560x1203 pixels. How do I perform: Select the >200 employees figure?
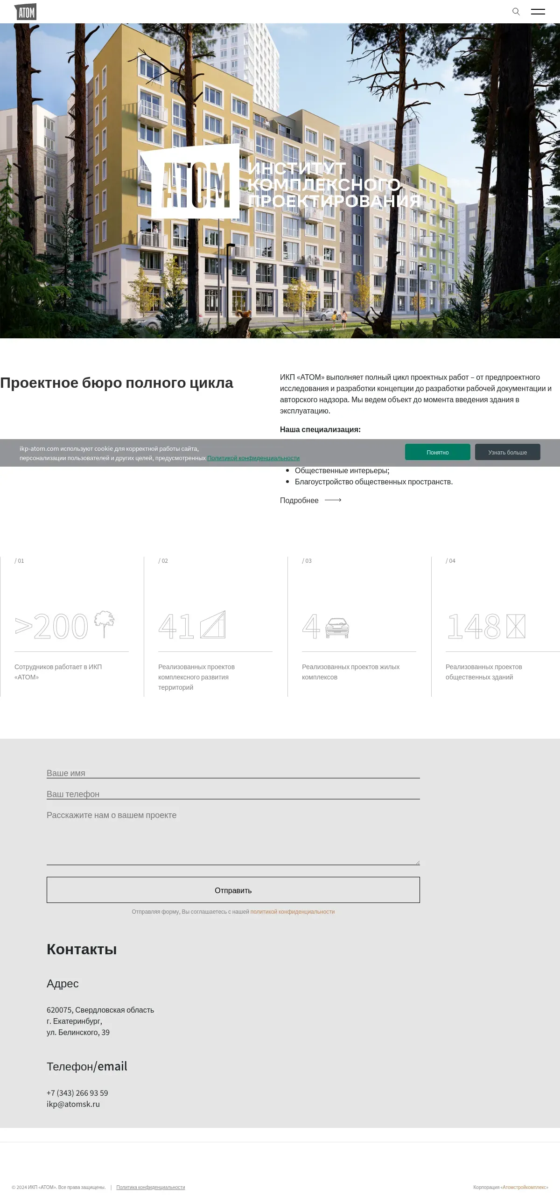[51, 626]
